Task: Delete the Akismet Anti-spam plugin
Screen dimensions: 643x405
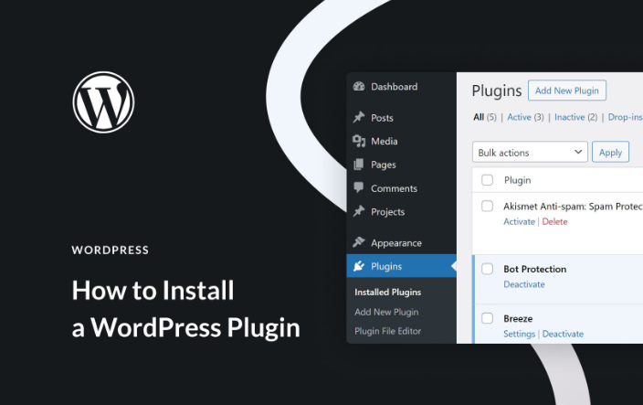Action: pyautogui.click(x=554, y=221)
